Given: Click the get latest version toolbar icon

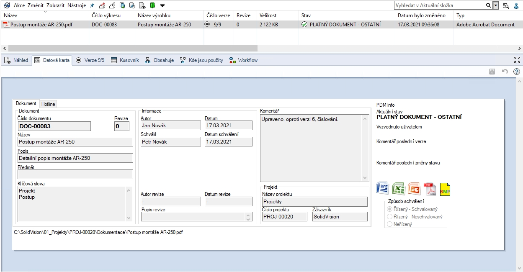Looking at the screenshot, I should tap(122, 5).
